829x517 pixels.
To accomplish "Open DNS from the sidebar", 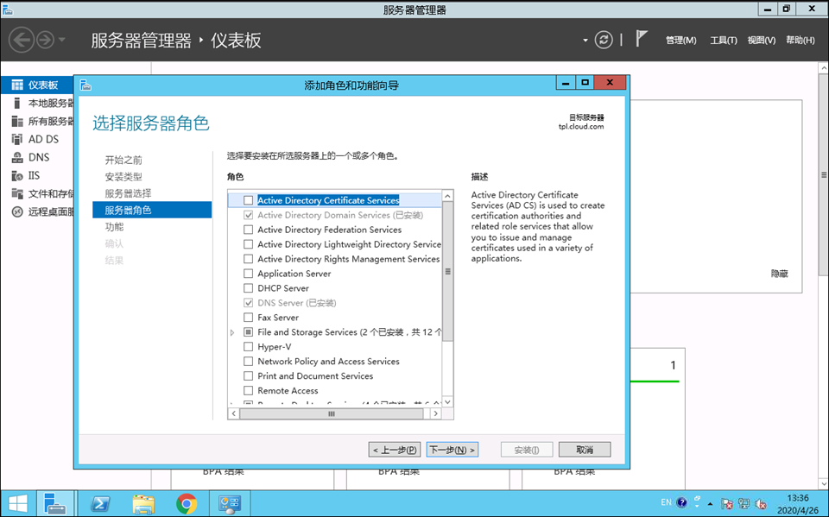I will click(39, 157).
